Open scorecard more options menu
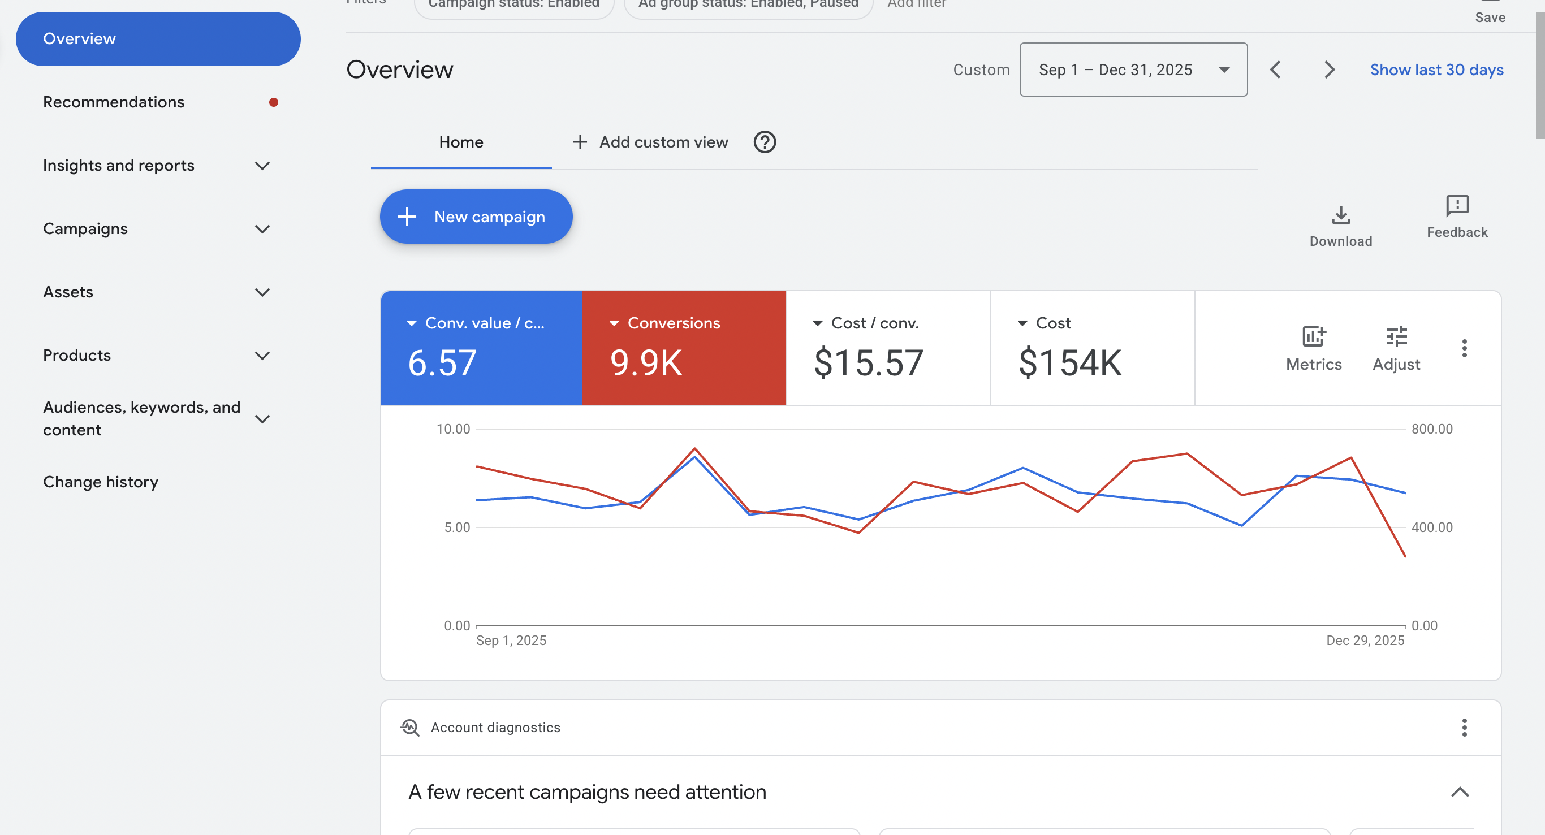This screenshot has height=835, width=1545. (1464, 348)
